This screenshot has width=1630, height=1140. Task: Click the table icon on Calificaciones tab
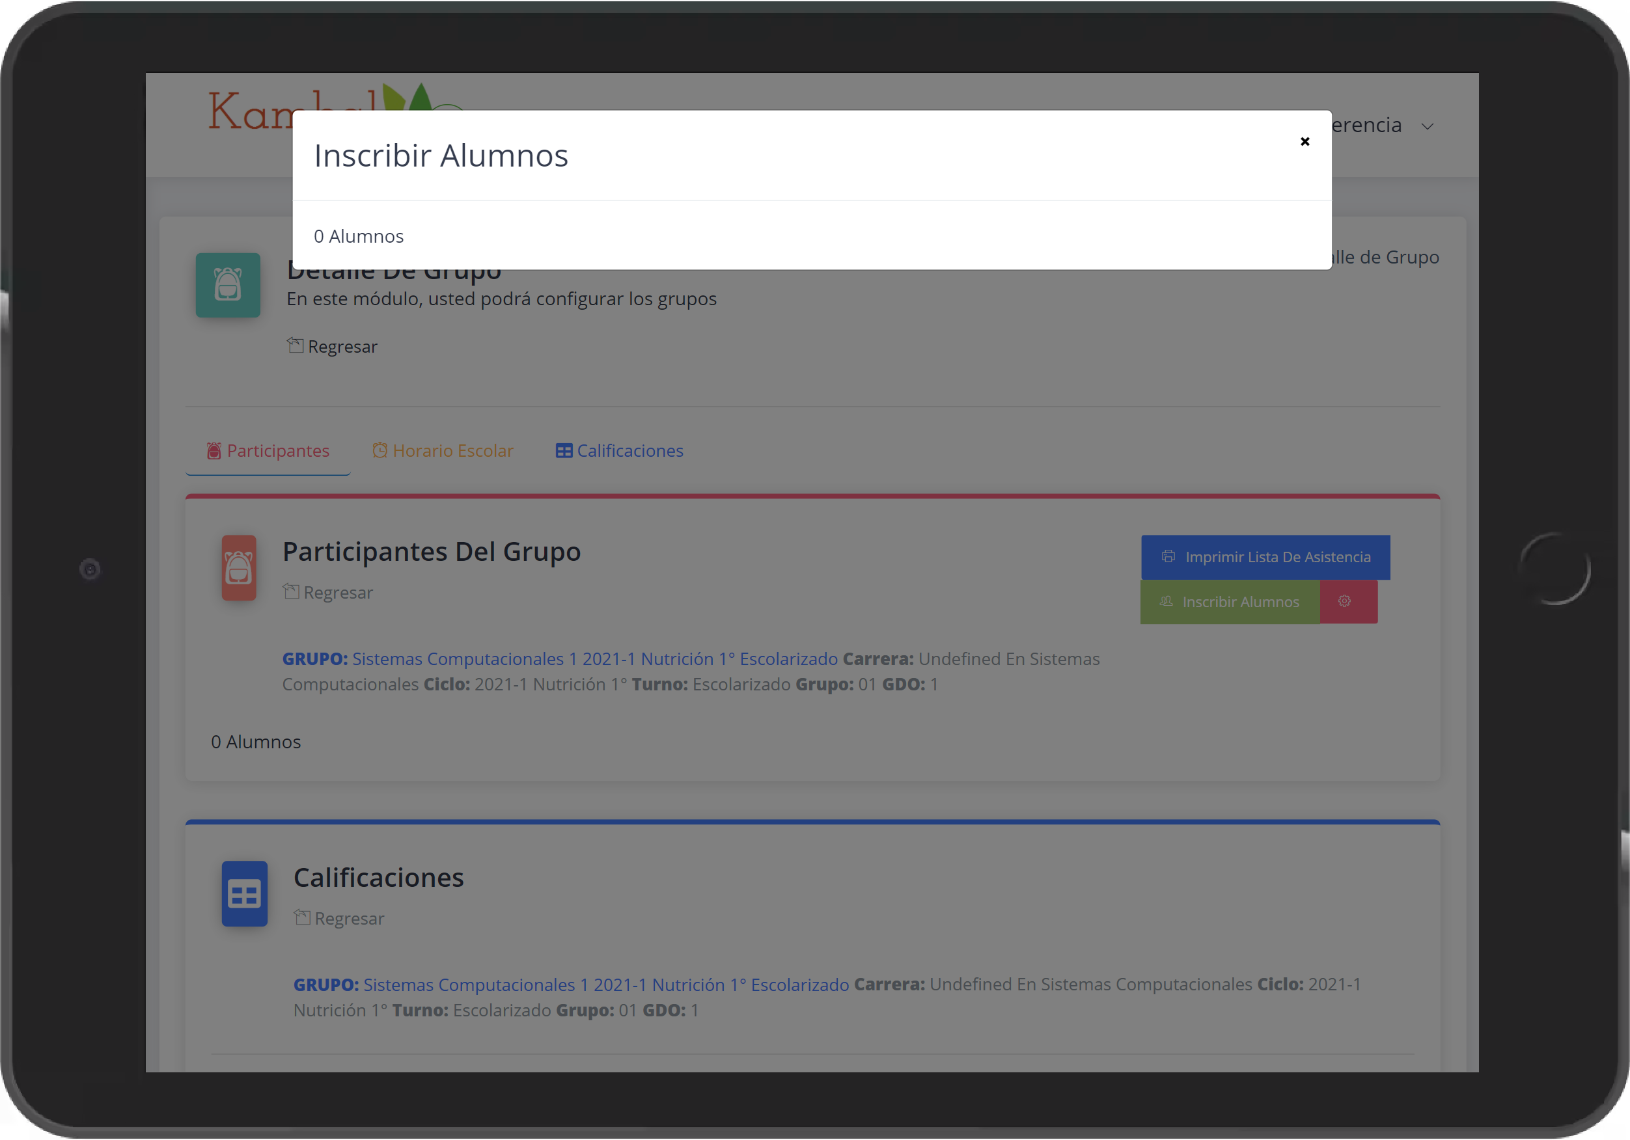coord(564,451)
